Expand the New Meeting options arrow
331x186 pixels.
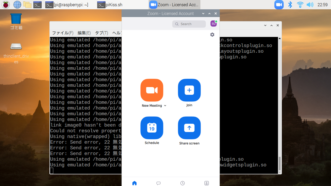coord(165,106)
